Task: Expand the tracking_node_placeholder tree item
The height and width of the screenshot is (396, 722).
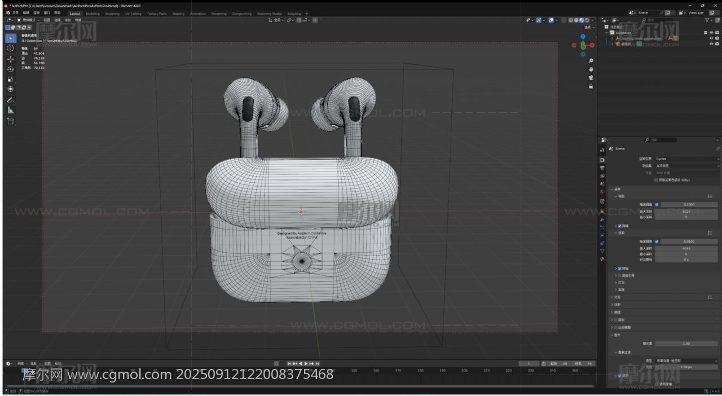Action: 612,38
